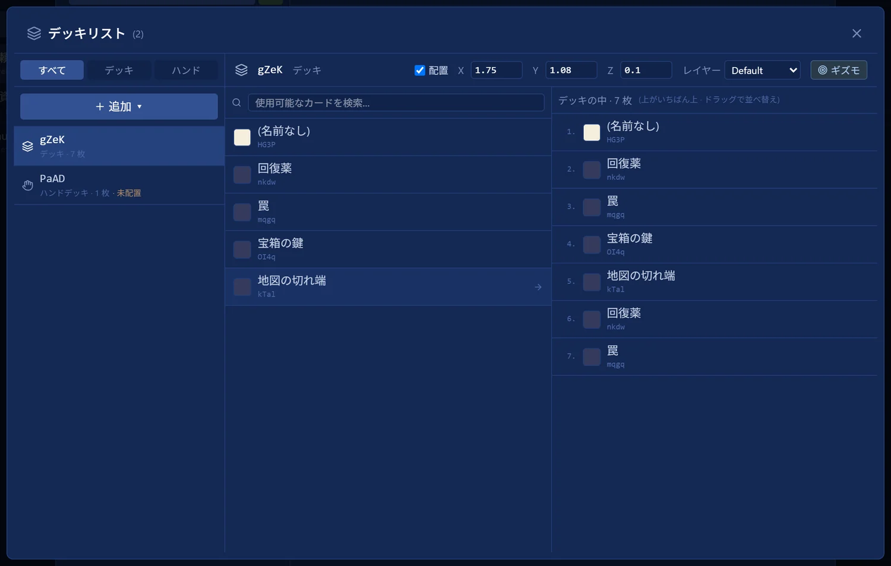Click the layers icon of gZeK sidebar entry
891x566 pixels.
click(x=27, y=146)
